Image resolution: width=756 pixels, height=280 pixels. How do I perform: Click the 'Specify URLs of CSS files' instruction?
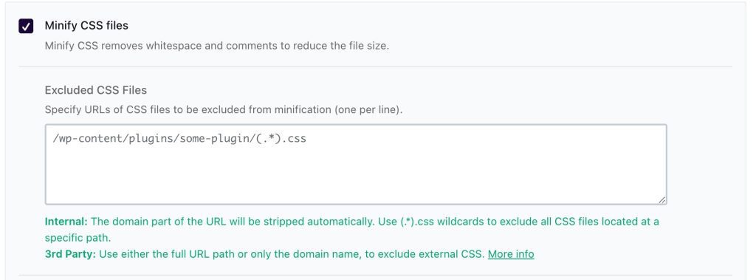click(223, 109)
